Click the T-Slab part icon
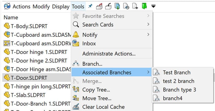 click(x=7, y=95)
